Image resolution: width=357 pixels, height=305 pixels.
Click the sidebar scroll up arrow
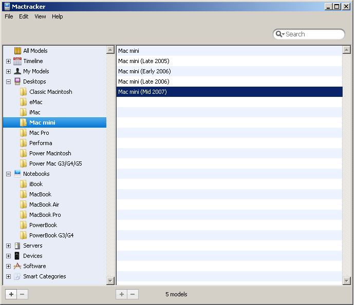(110, 50)
